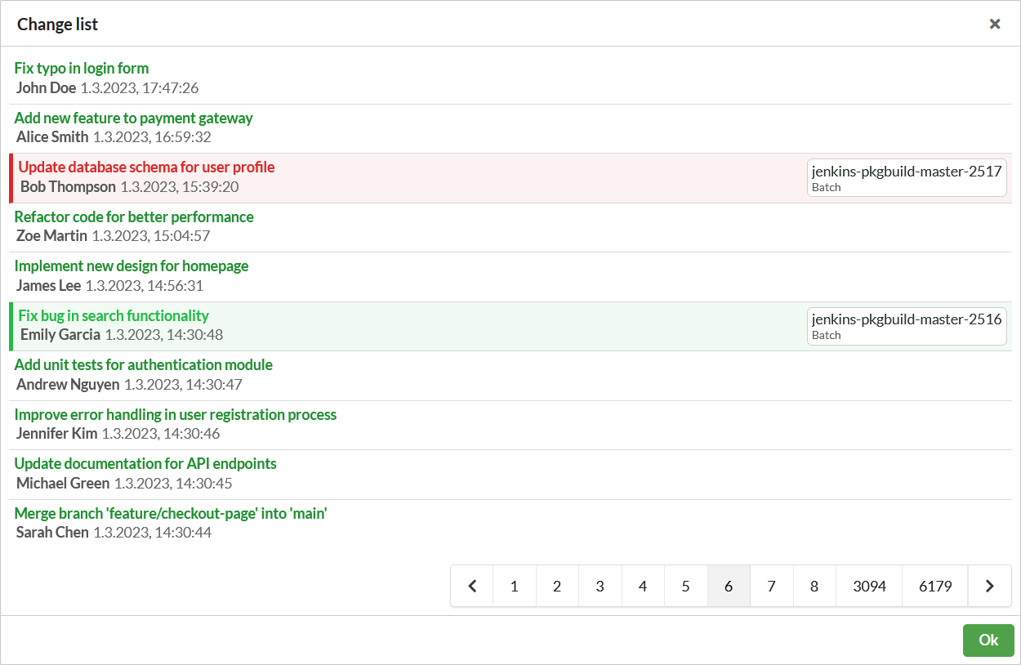Confirm with the Ok button
This screenshot has width=1021, height=665.
pos(988,640)
